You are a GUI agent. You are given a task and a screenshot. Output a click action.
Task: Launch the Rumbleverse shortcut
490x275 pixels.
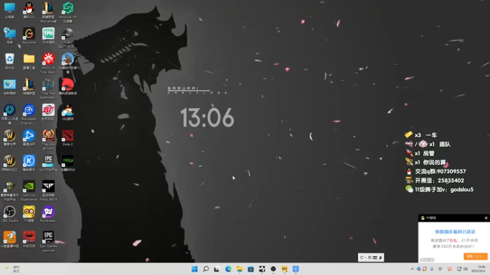coord(48,213)
